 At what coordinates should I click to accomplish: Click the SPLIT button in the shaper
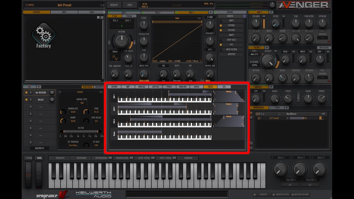click(298, 97)
